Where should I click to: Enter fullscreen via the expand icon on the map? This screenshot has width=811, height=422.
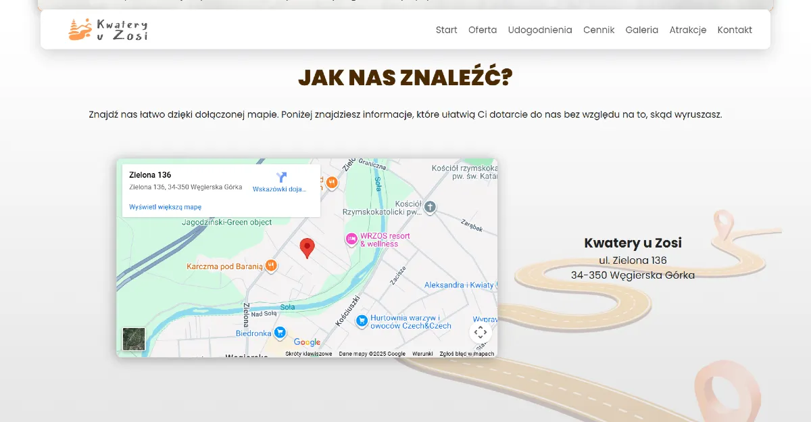481,332
